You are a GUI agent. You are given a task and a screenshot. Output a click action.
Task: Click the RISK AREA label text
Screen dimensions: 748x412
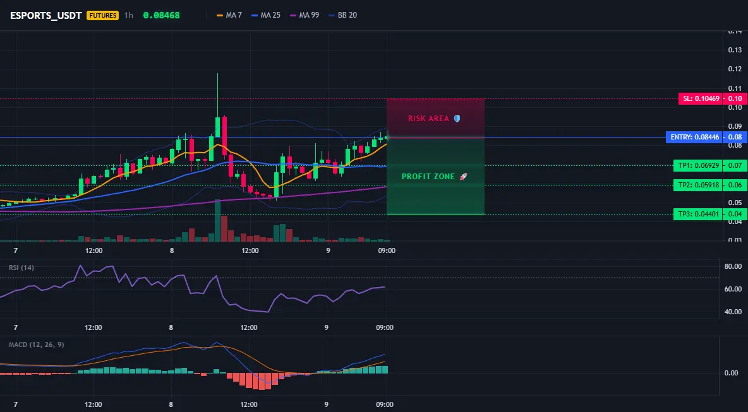[x=428, y=119]
